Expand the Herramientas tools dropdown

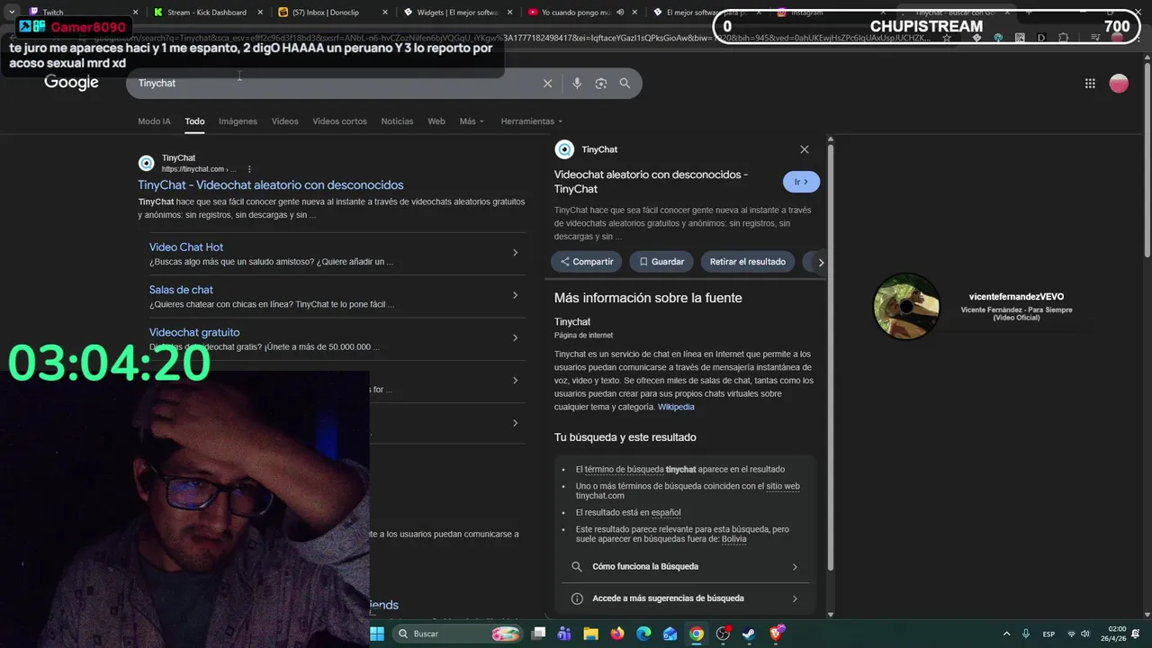tap(531, 121)
